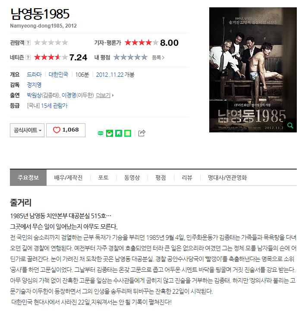Screen dimensions: 302x311
Task: Set my rating on 내 평점 stars
Action: (x=130, y=57)
